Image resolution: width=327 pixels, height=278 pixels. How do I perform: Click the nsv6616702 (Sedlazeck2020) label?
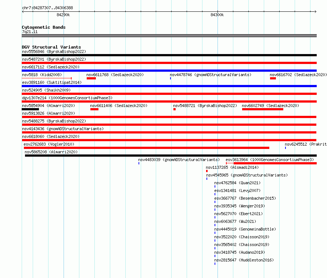298,75
